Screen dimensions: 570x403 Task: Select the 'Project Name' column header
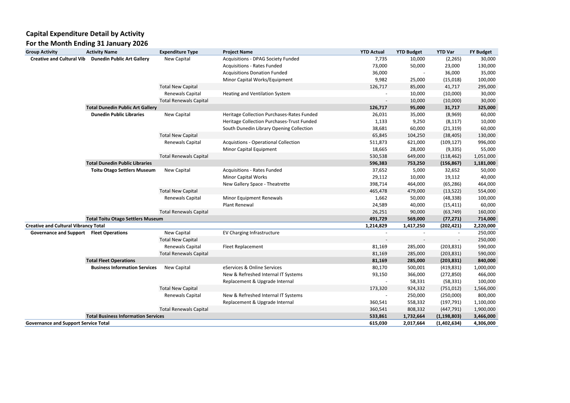coord(238,52)
